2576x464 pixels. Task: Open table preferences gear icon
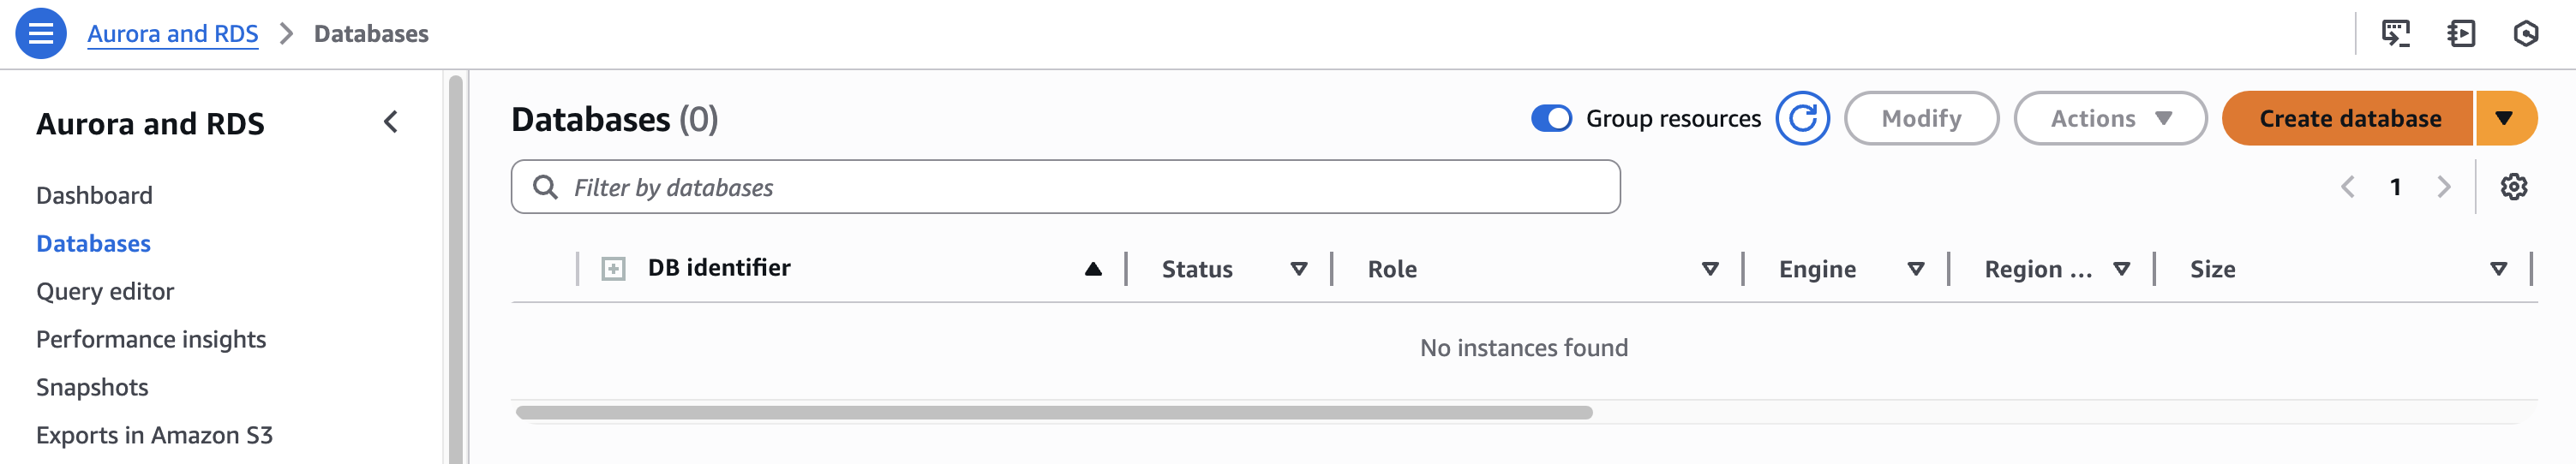click(x=2513, y=187)
